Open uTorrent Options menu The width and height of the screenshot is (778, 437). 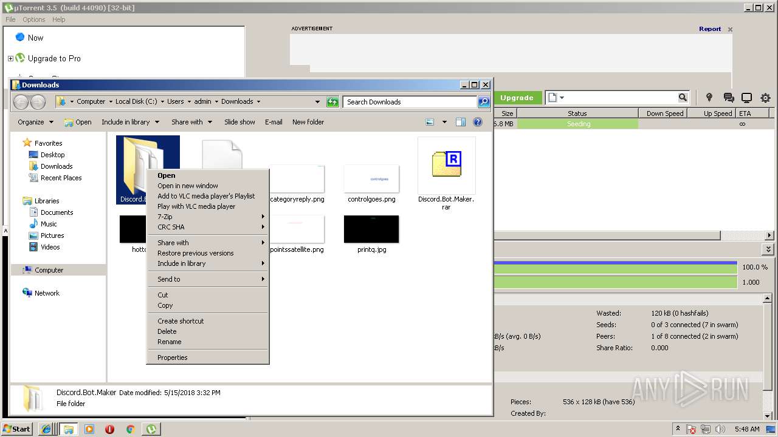point(33,19)
